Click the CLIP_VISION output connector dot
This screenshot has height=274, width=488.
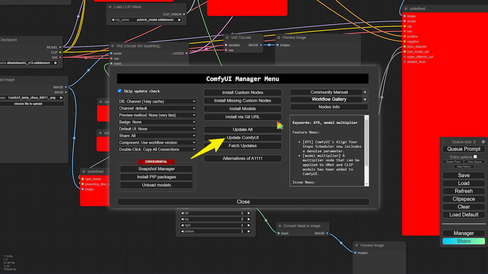[184, 15]
